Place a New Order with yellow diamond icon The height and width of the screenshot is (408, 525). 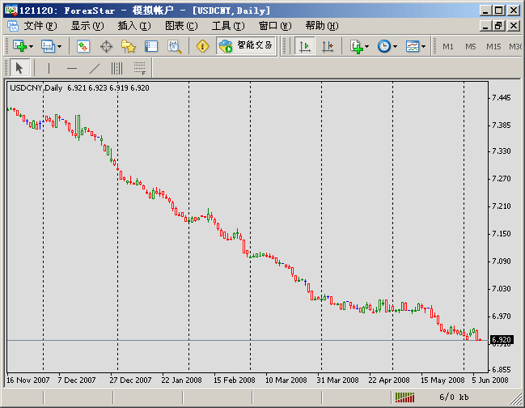pyautogui.click(x=202, y=46)
